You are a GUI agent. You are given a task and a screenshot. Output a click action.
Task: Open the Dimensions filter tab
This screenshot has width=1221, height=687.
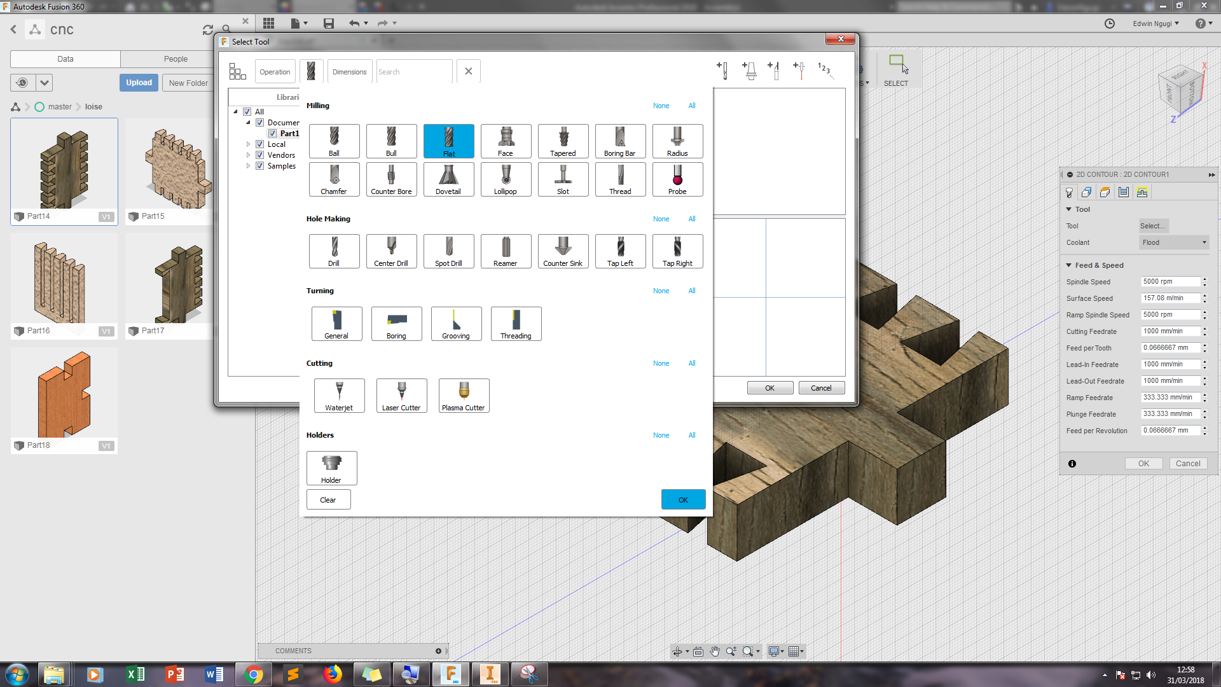(x=349, y=72)
